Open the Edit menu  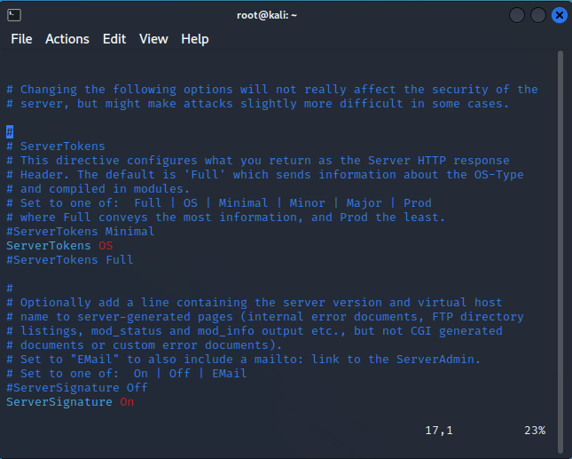(114, 39)
